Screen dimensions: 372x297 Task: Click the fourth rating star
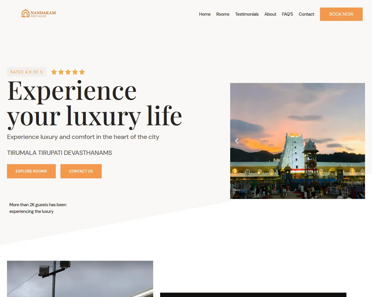click(x=75, y=72)
